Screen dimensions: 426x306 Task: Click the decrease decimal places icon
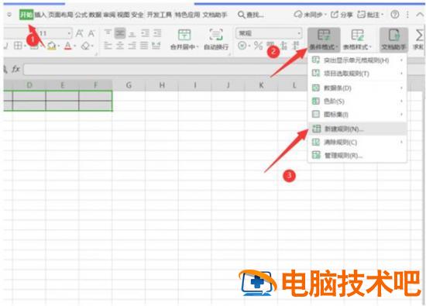pos(296,46)
